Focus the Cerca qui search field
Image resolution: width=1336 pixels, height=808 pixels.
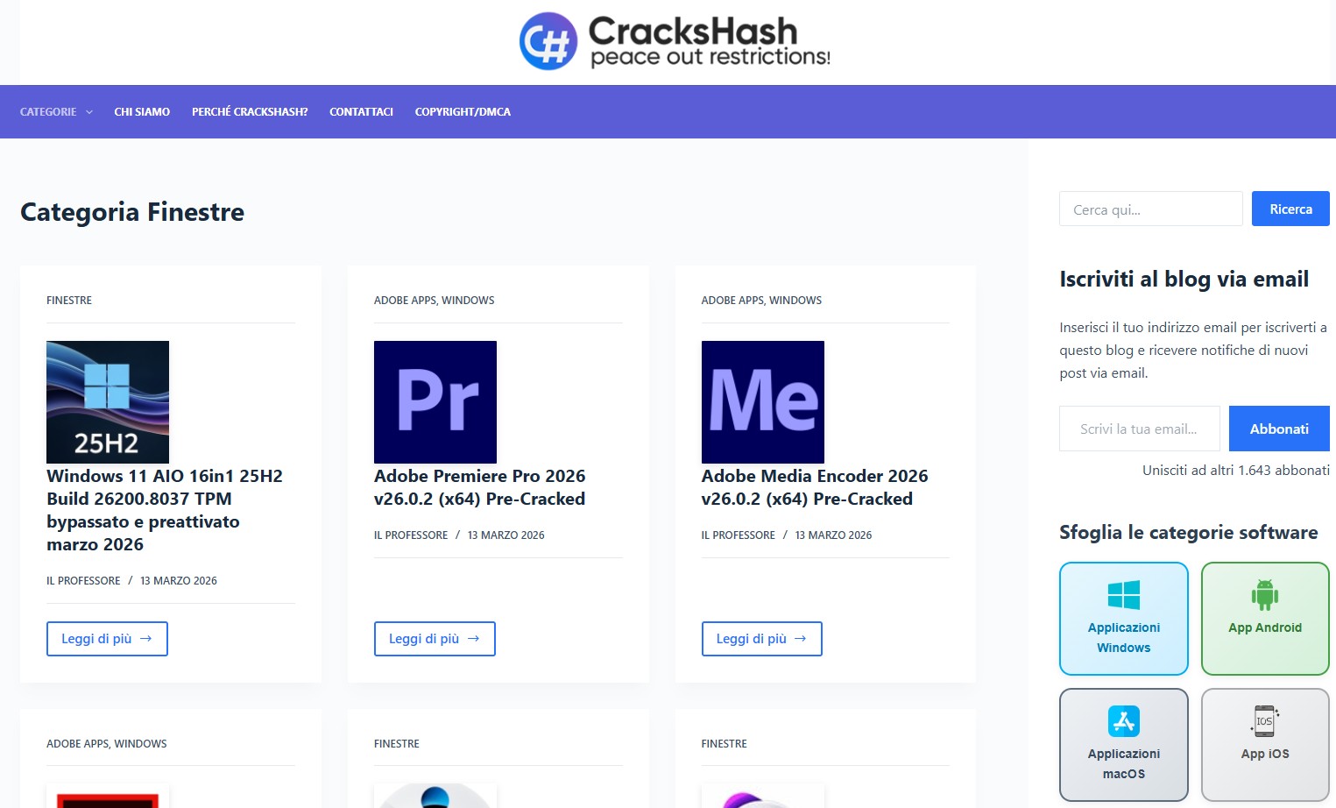(x=1150, y=209)
